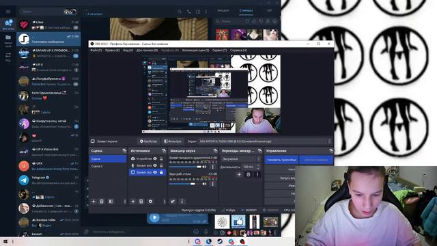Click Telegram chat search field
Image resolution: width=437 pixels, height=246 pixels.
pos(48,12)
